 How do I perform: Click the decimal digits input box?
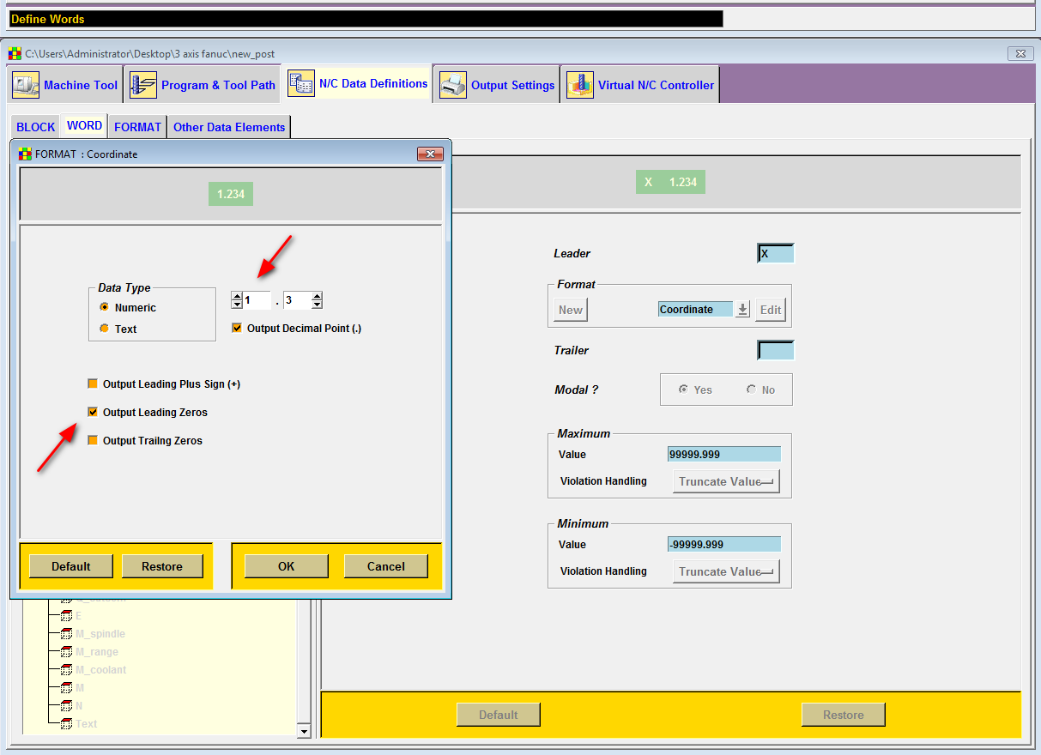297,300
